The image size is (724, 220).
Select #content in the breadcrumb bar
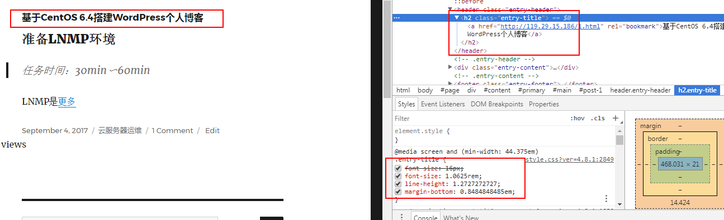tap(498, 90)
